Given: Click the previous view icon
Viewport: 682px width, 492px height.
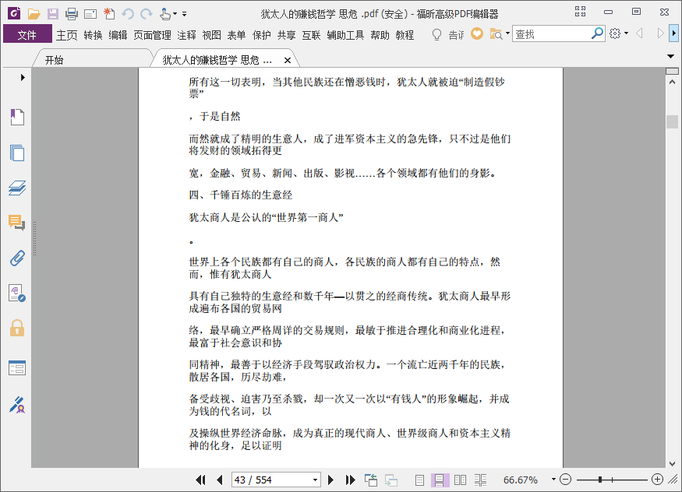Looking at the screenshot, I should 371,480.
